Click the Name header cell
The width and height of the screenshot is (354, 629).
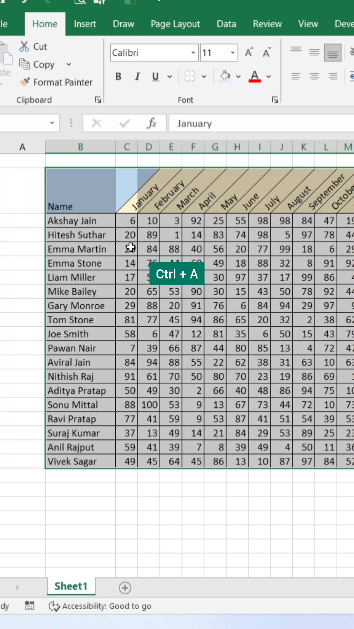click(81, 191)
